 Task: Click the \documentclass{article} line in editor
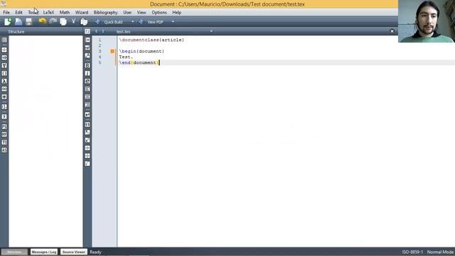(x=151, y=40)
